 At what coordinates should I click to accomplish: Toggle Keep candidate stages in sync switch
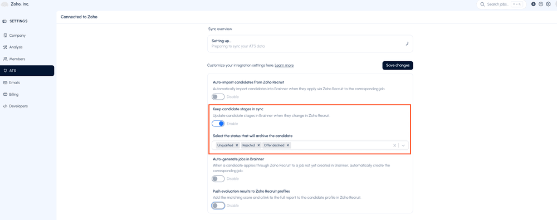pyautogui.click(x=218, y=124)
